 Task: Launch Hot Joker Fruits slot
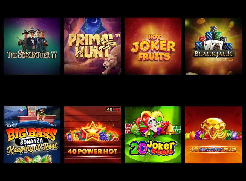(153, 46)
